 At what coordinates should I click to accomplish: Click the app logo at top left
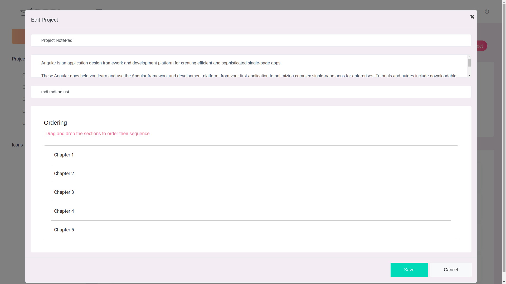23,12
